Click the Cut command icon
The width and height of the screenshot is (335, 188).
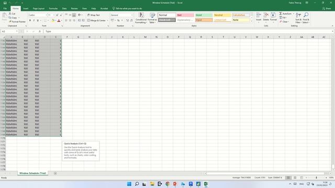point(10,14)
